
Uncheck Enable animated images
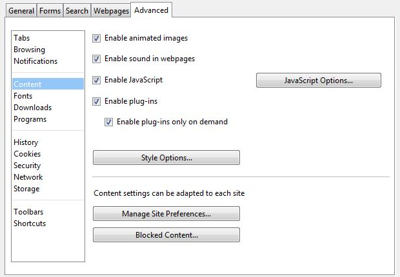[x=96, y=39]
